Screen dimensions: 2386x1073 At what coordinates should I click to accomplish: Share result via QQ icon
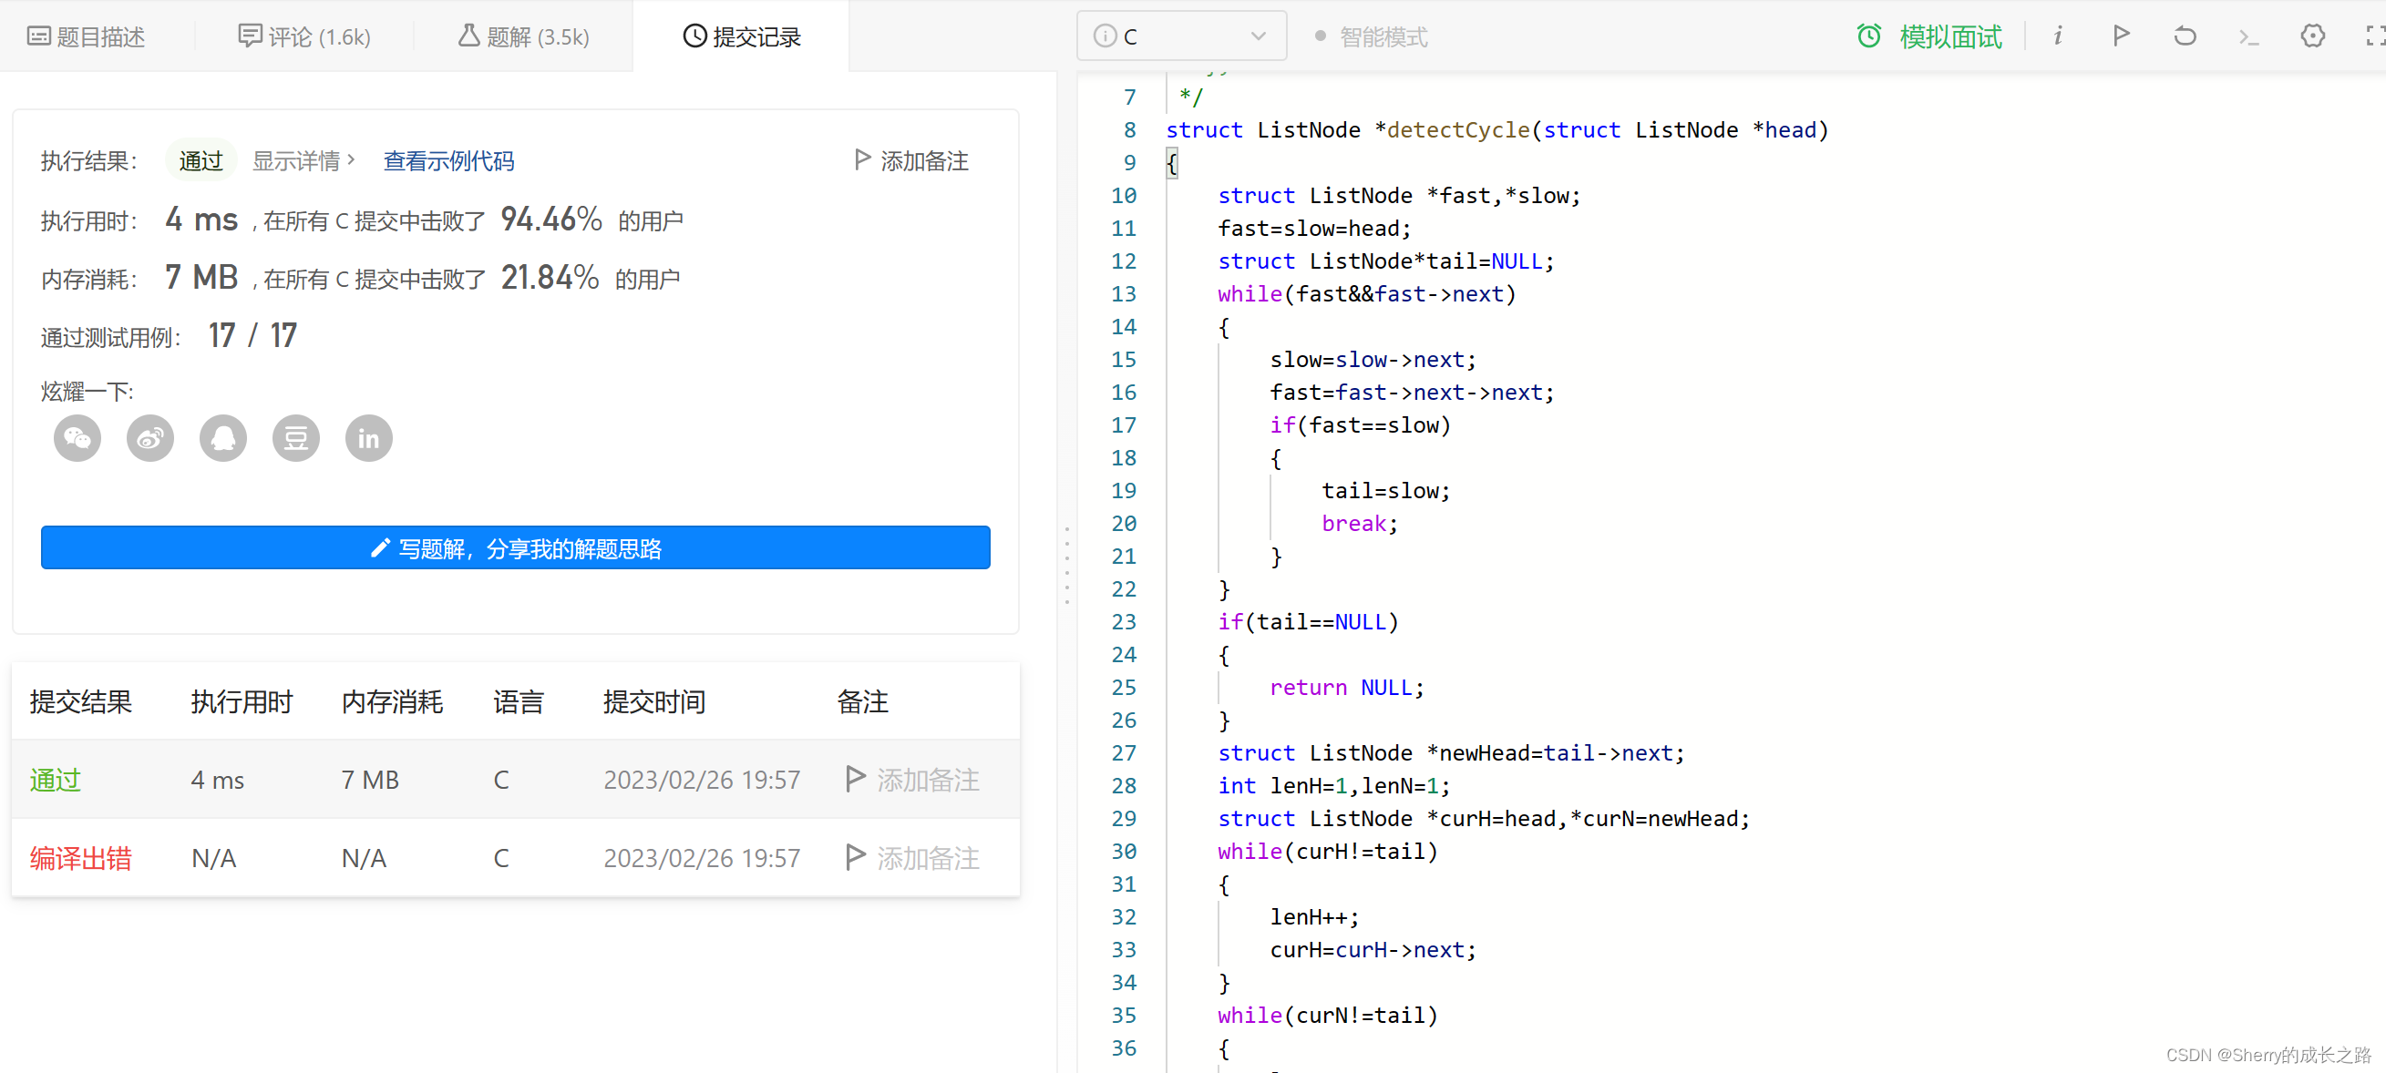click(x=223, y=438)
